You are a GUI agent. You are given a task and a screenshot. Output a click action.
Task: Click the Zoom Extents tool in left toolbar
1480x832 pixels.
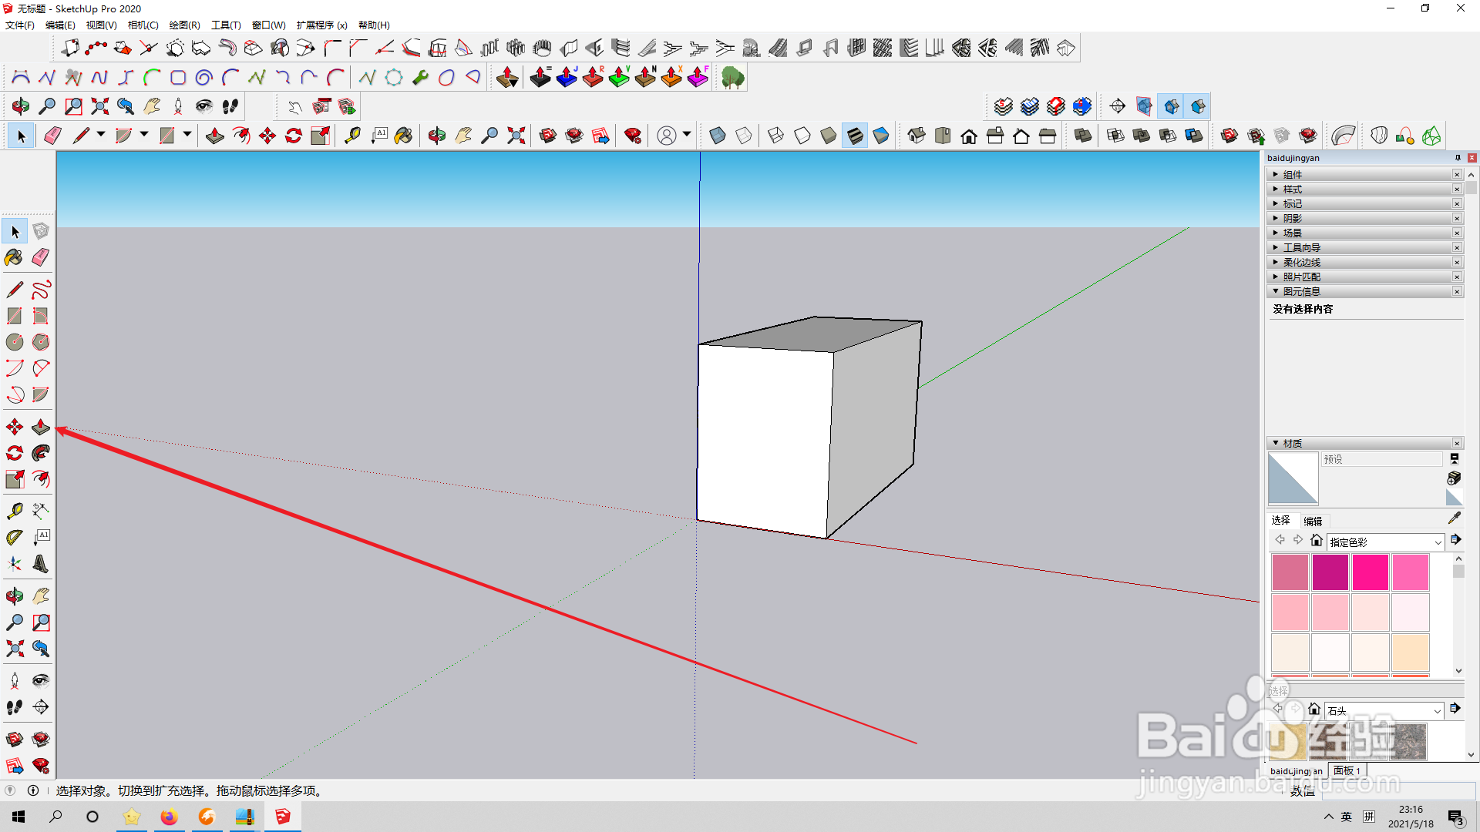point(14,649)
